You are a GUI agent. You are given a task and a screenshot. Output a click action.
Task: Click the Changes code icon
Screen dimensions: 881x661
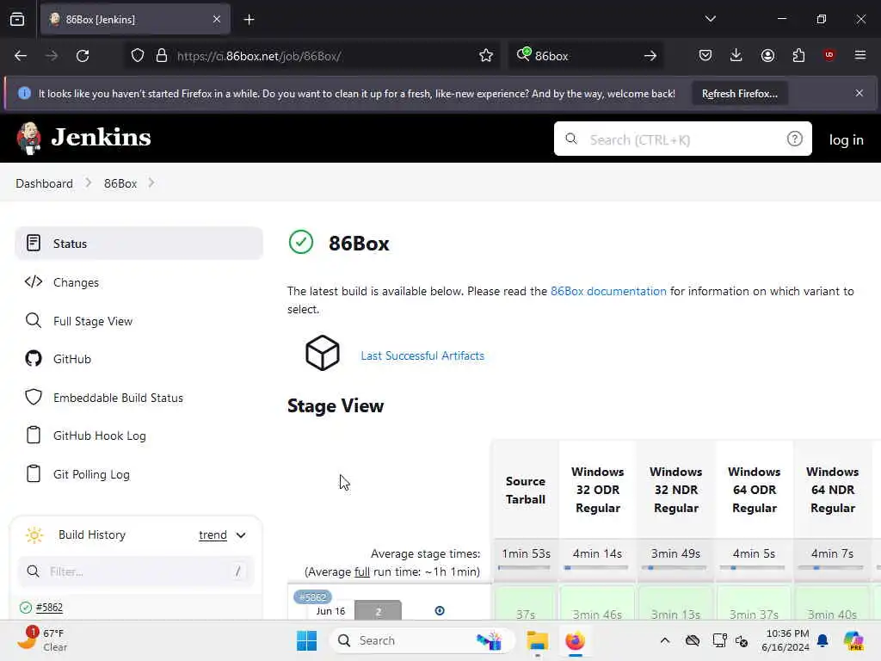(x=34, y=281)
